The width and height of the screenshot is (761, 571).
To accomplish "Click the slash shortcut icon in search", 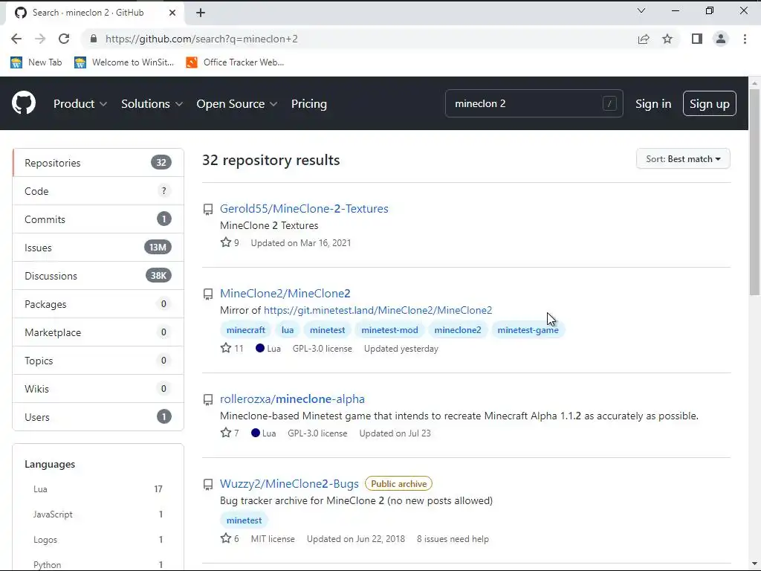I will pyautogui.click(x=609, y=103).
